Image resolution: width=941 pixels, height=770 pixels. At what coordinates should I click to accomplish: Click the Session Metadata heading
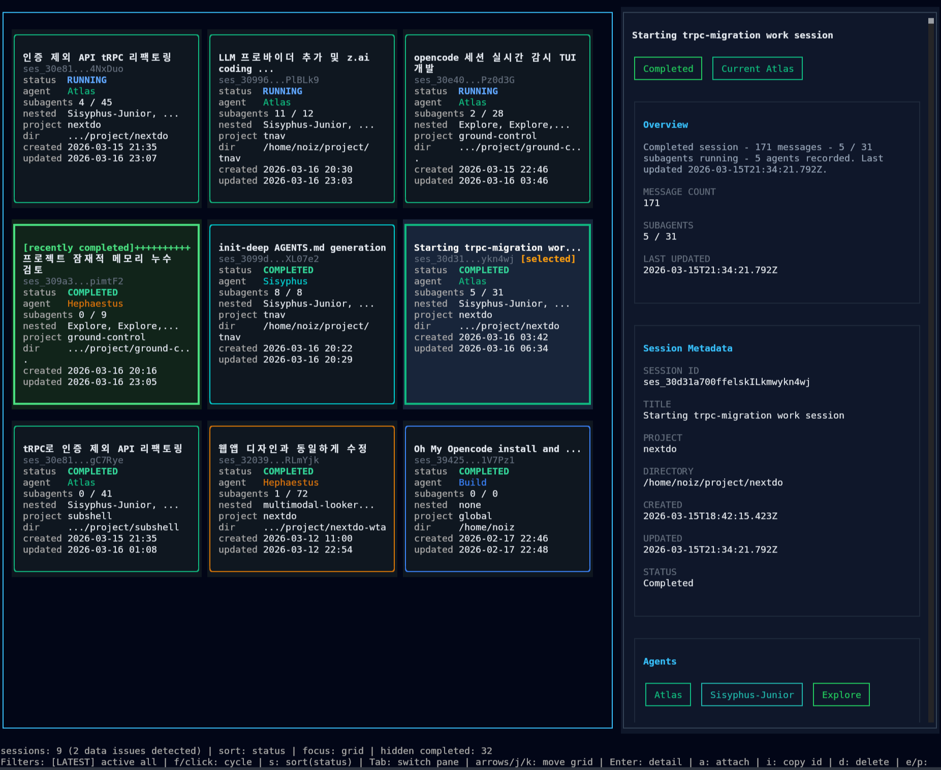point(688,348)
